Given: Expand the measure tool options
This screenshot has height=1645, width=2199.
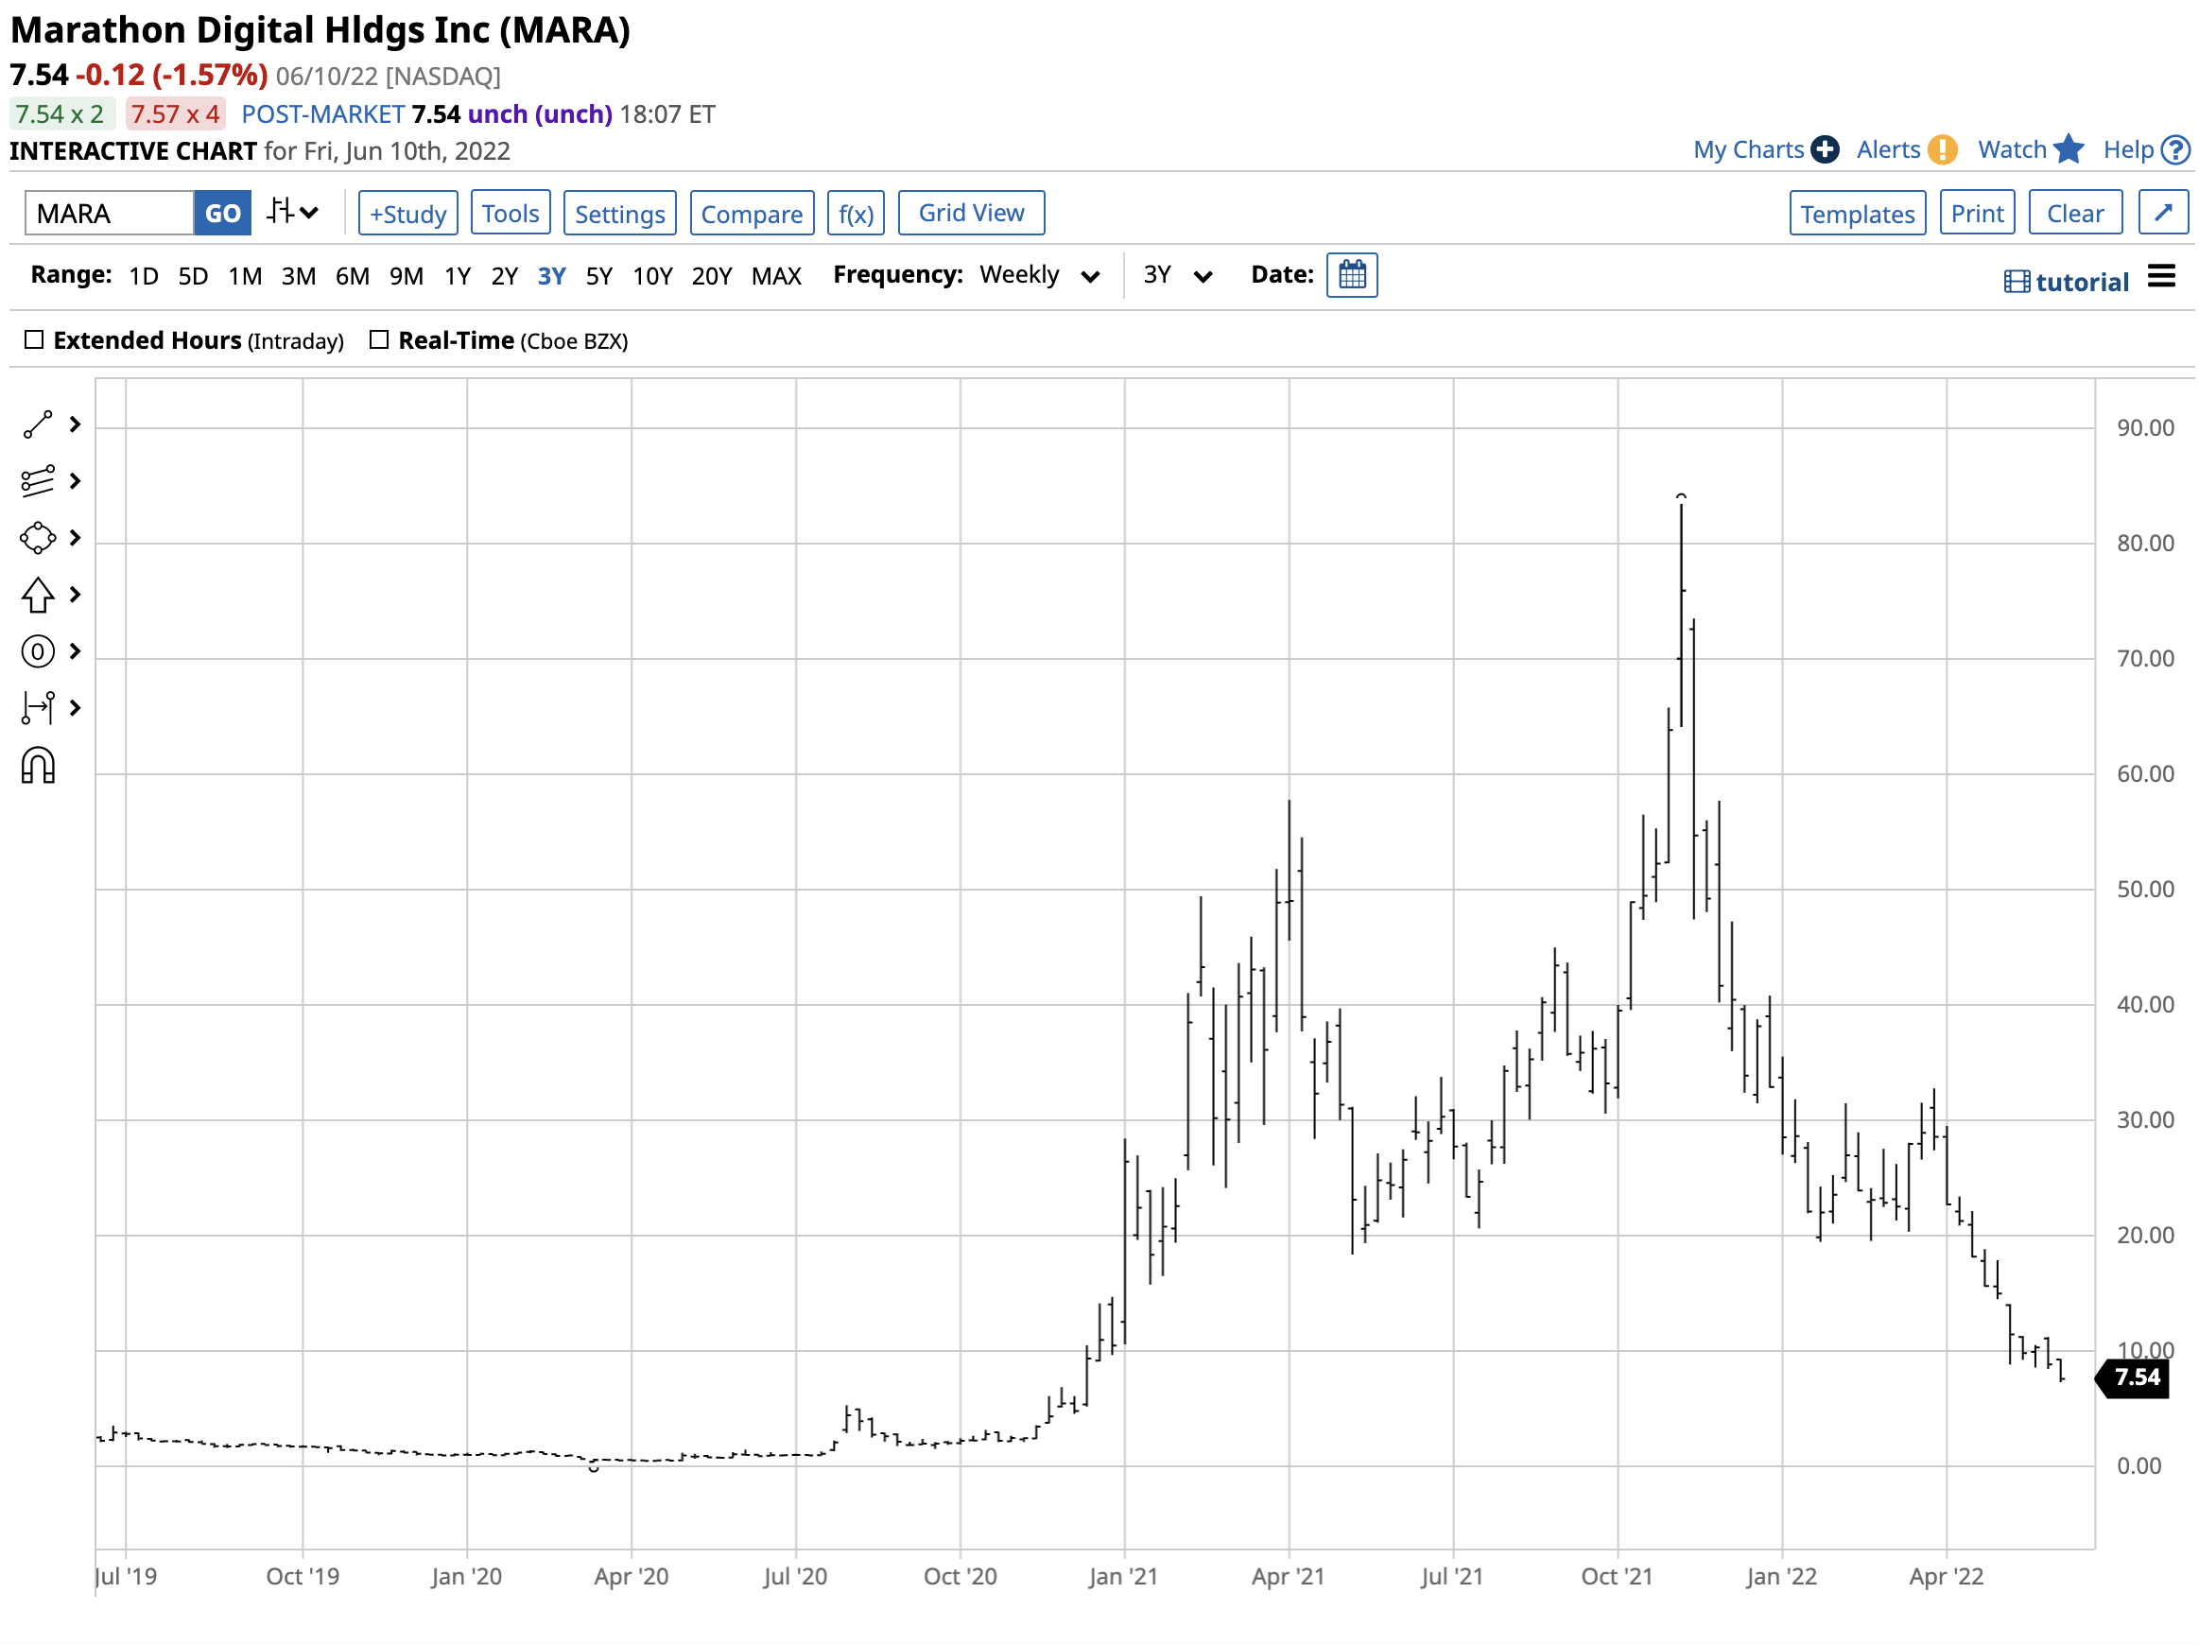Looking at the screenshot, I should 75,709.
